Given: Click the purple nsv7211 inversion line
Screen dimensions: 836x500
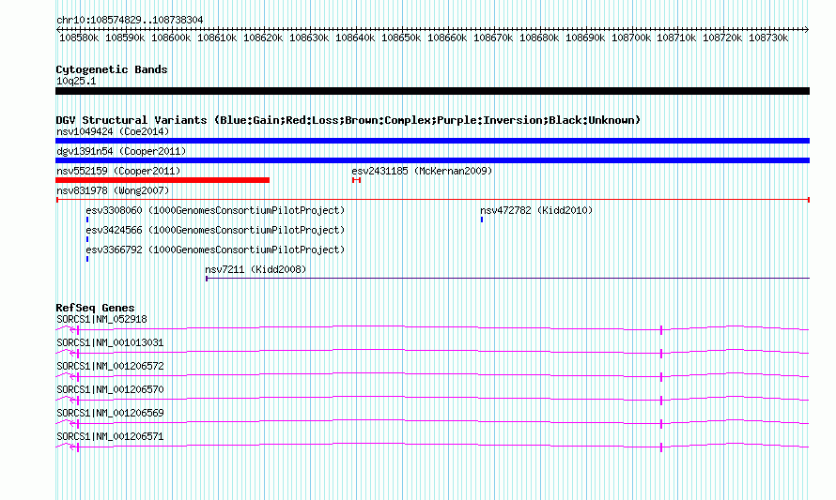Looking at the screenshot, I should coord(507,278).
